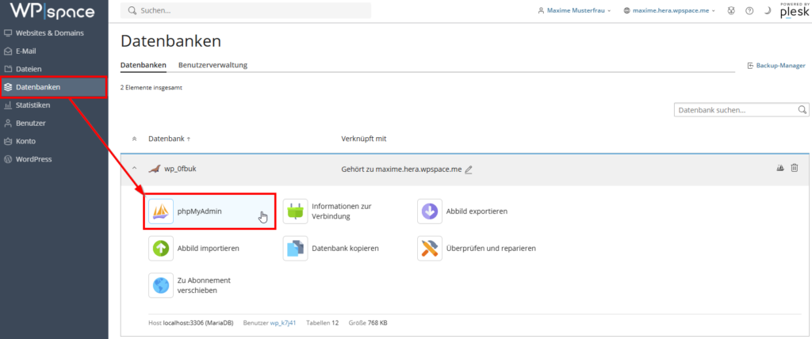Open the Backup-Manager link
This screenshot has width=812, height=339.
coord(776,66)
